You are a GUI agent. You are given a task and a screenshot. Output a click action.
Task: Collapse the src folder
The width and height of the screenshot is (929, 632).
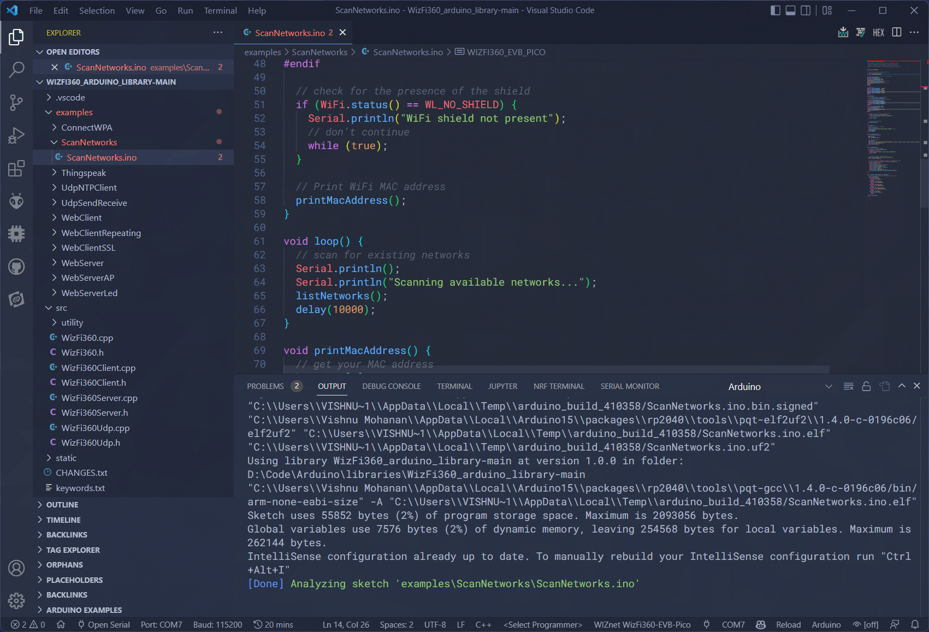click(133, 308)
